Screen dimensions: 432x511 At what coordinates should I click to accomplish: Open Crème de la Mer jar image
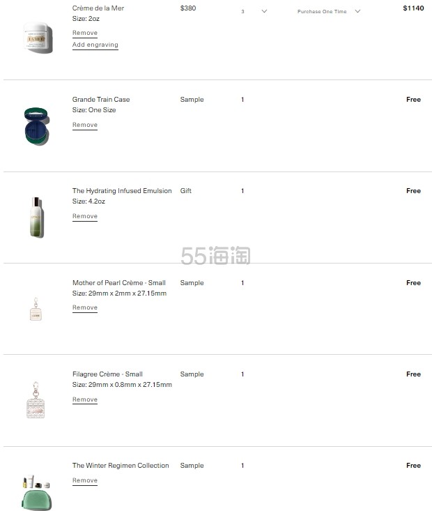coord(38,37)
